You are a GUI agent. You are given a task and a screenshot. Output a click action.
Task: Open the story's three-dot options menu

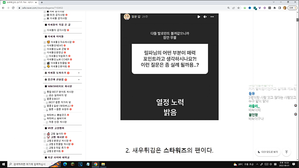(212, 17)
